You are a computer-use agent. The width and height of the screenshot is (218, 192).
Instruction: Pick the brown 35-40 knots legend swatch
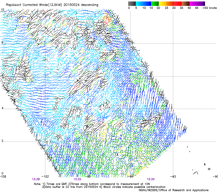(x=186, y=4)
